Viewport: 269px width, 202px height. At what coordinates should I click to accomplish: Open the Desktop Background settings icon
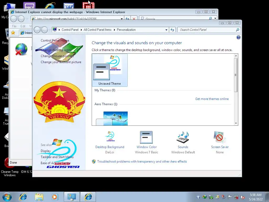(110, 137)
